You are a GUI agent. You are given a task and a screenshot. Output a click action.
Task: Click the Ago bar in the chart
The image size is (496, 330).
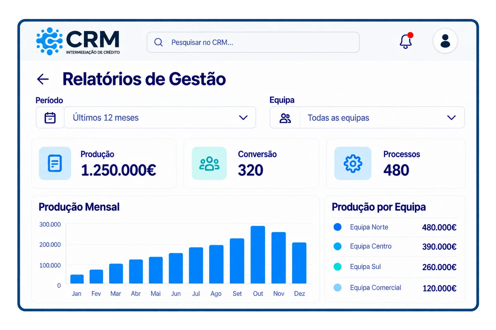(x=216, y=264)
